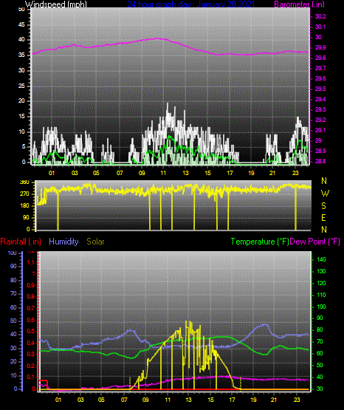
Task: Click wind direction scale value 90
Action: pyautogui.click(x=26, y=217)
